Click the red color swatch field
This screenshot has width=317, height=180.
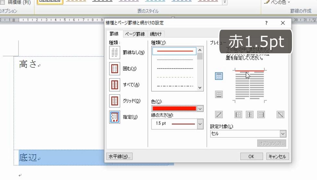pos(174,109)
